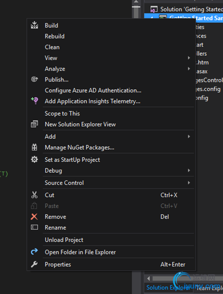Expand the Analyze submenu arrow
Screen dimensions: 223x294
pos(189,68)
